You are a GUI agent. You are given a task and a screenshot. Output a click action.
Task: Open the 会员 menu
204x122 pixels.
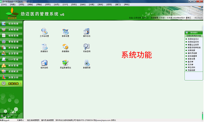click(57, 5)
